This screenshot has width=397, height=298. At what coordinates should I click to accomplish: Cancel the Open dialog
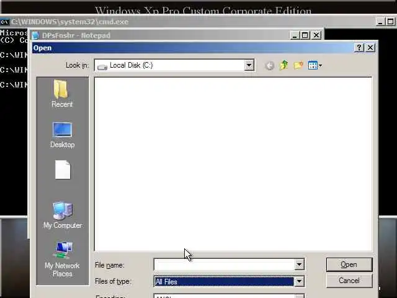[349, 281]
